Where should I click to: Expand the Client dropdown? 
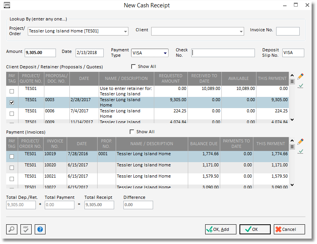coord(241,31)
